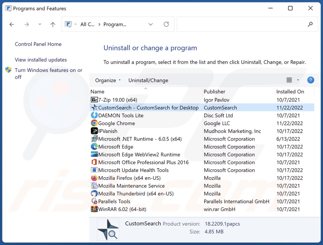Click the Microsoft Office Professional Plus icon
323x245 pixels.
pos(94,162)
